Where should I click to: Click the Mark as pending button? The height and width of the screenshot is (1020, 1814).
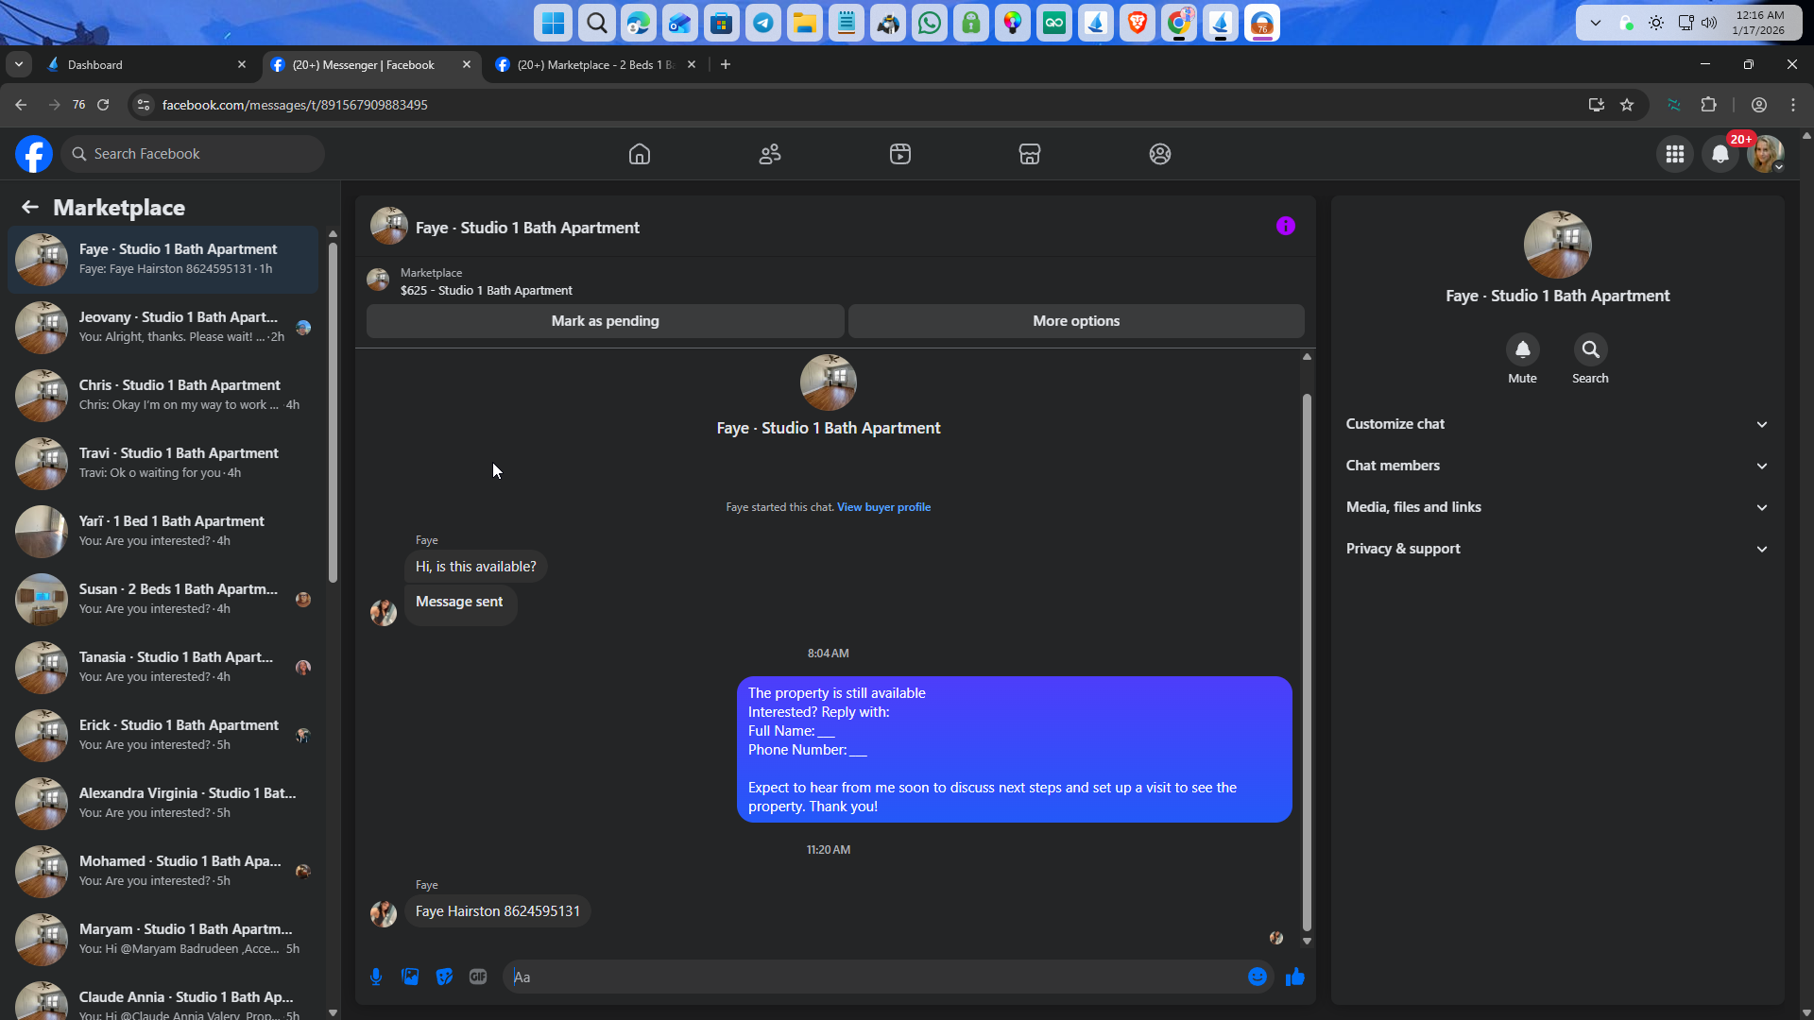tap(605, 321)
